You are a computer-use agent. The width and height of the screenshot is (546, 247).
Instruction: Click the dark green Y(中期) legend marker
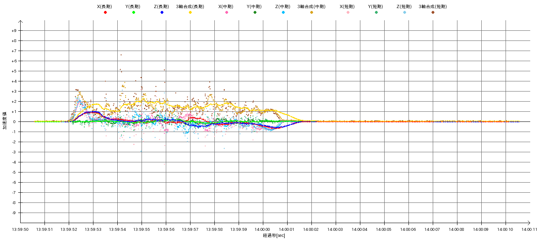point(255,13)
